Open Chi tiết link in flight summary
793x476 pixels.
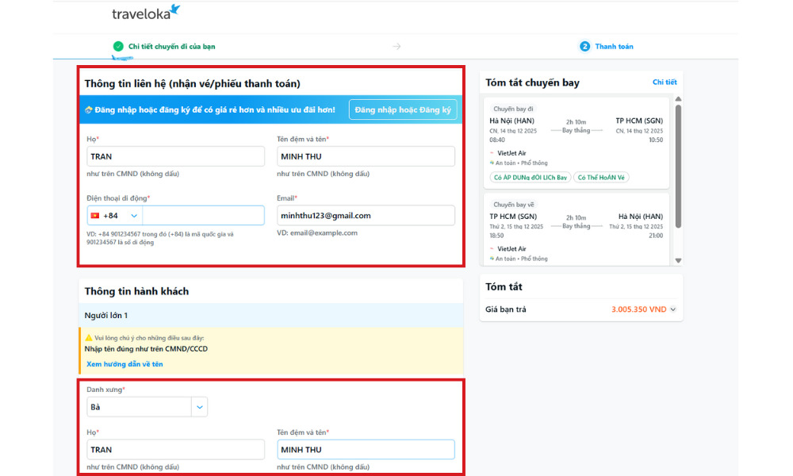pyautogui.click(x=665, y=83)
